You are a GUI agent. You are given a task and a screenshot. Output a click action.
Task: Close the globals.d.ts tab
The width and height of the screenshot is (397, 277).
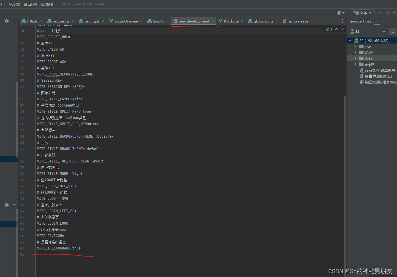(x=277, y=21)
